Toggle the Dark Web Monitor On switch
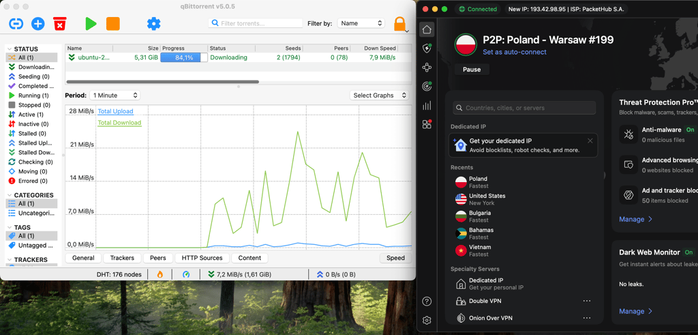Viewport: 698px width, 335px height. (x=688, y=252)
